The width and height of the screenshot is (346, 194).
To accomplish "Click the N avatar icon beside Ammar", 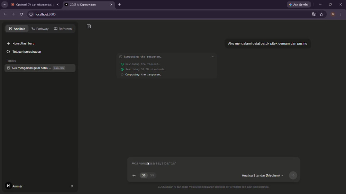I will pos(8,186).
